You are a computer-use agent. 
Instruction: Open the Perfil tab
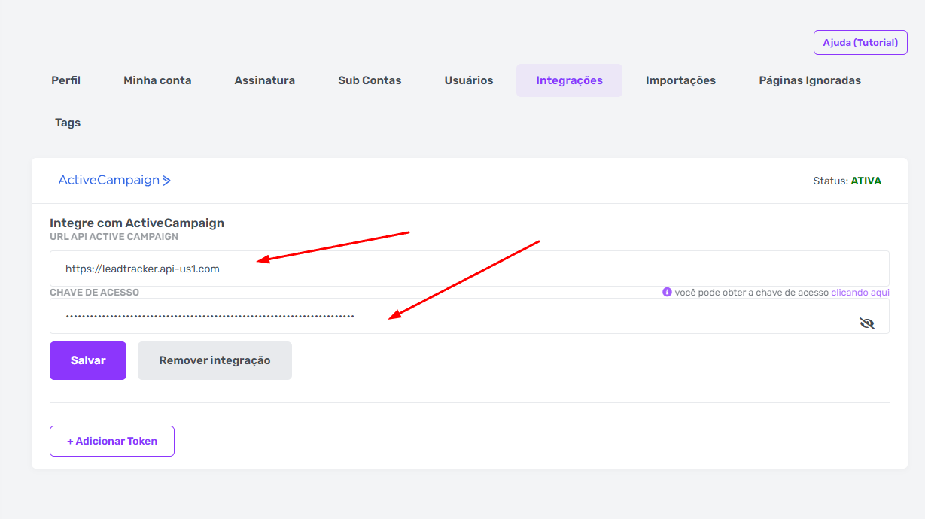click(65, 80)
